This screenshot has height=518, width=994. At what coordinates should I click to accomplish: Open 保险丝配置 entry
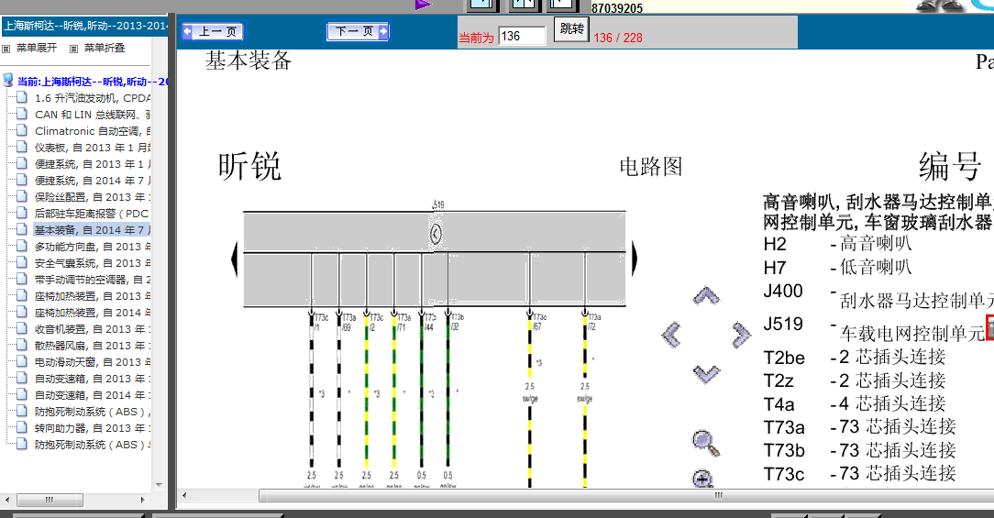click(93, 196)
